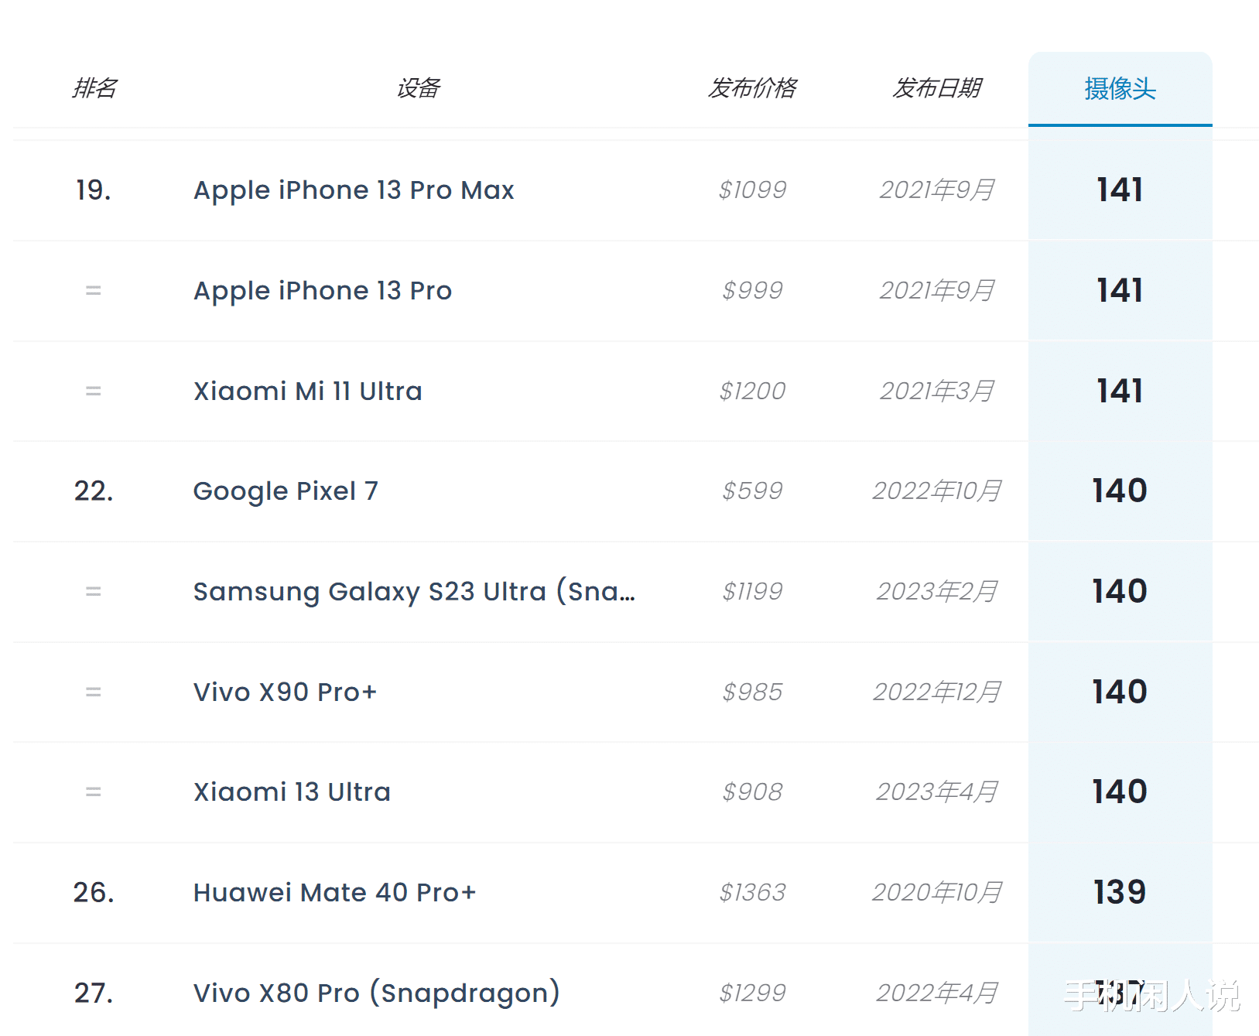1259x1036 pixels.
Task: Open Google Pixel 7 device page
Action: (286, 491)
